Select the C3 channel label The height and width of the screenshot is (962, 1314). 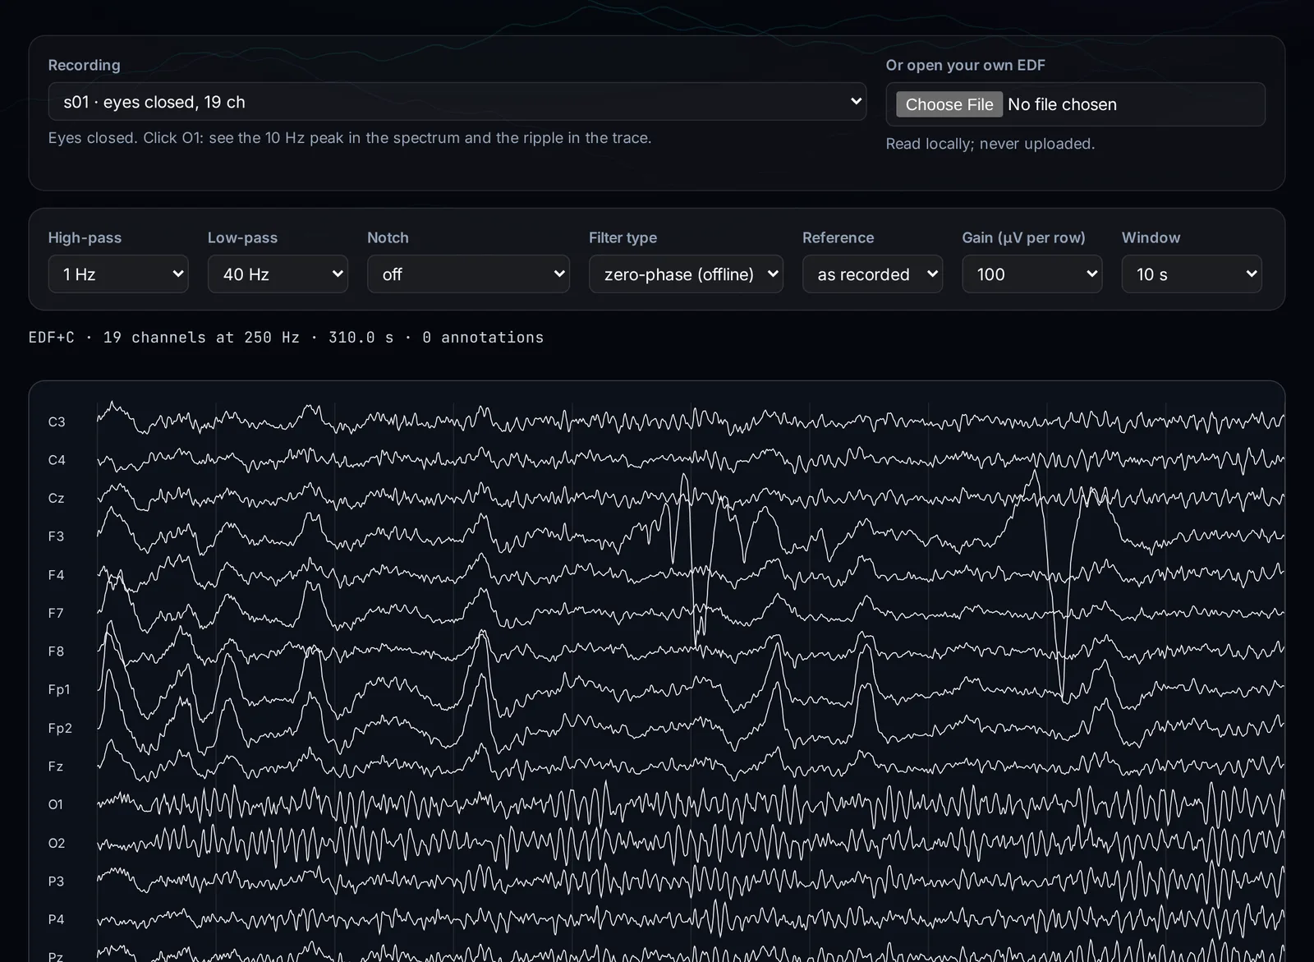[56, 421]
